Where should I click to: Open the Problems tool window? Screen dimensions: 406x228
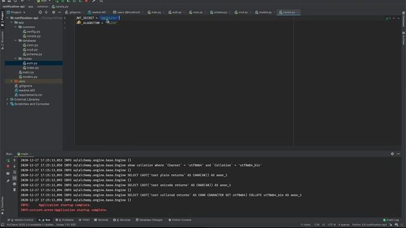coord(65,220)
